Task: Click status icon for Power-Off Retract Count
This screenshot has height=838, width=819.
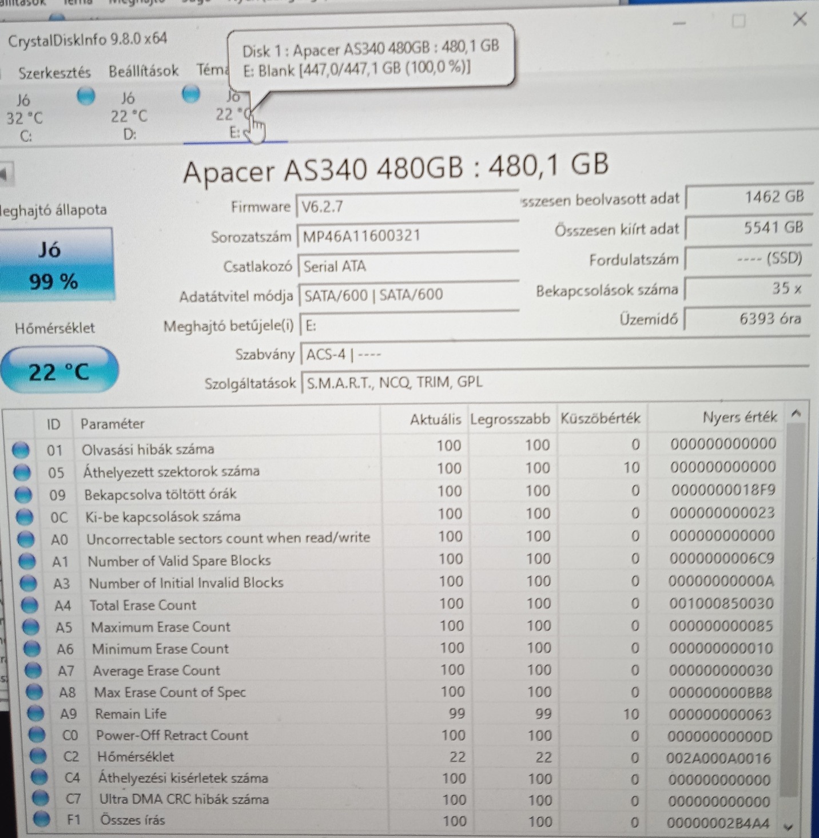Action: tap(37, 736)
